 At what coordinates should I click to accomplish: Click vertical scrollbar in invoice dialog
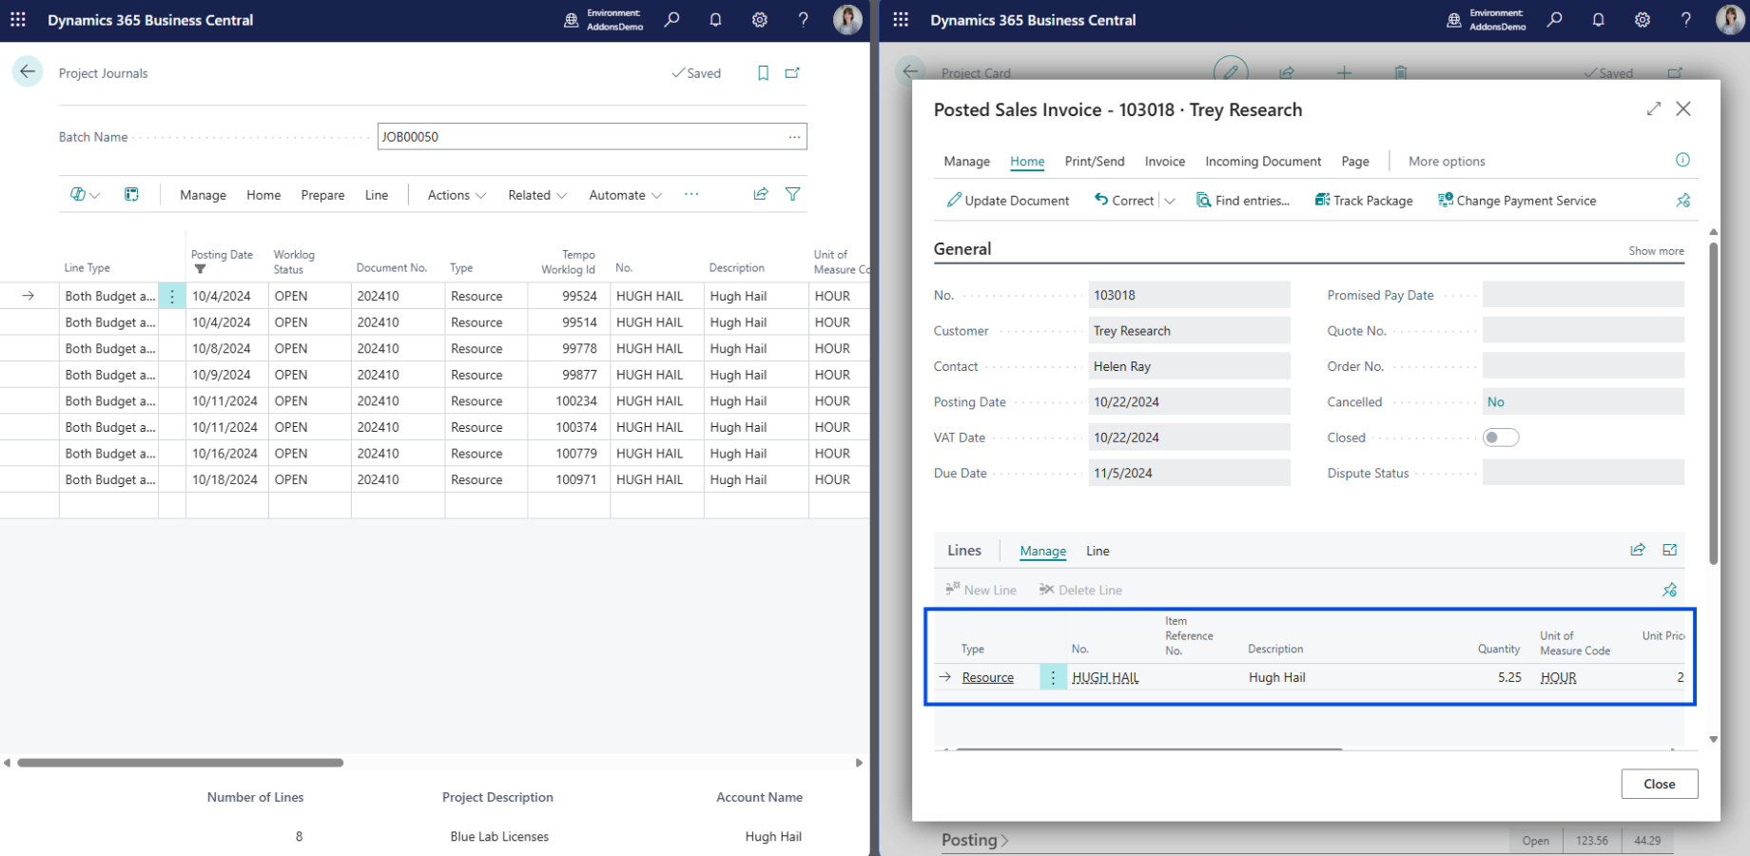point(1714,403)
